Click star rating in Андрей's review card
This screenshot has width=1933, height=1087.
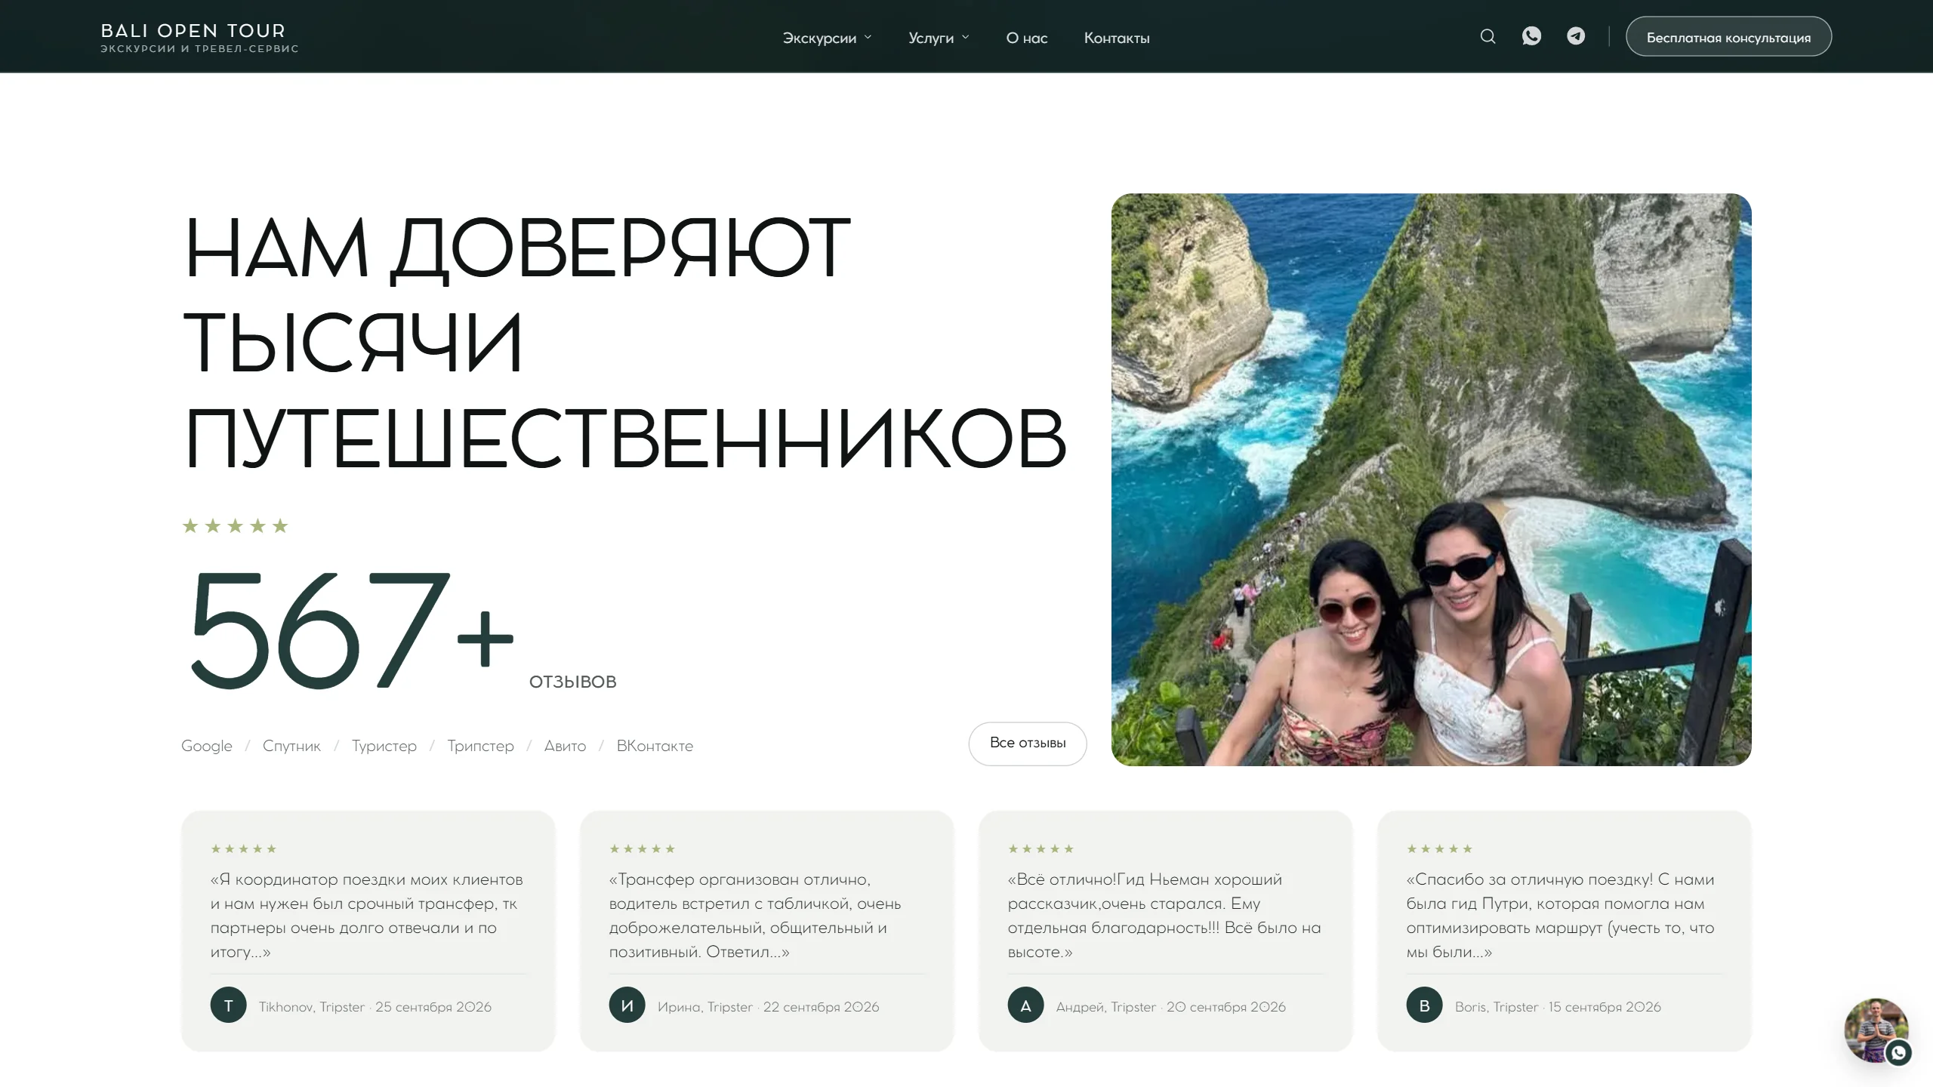(x=1041, y=848)
